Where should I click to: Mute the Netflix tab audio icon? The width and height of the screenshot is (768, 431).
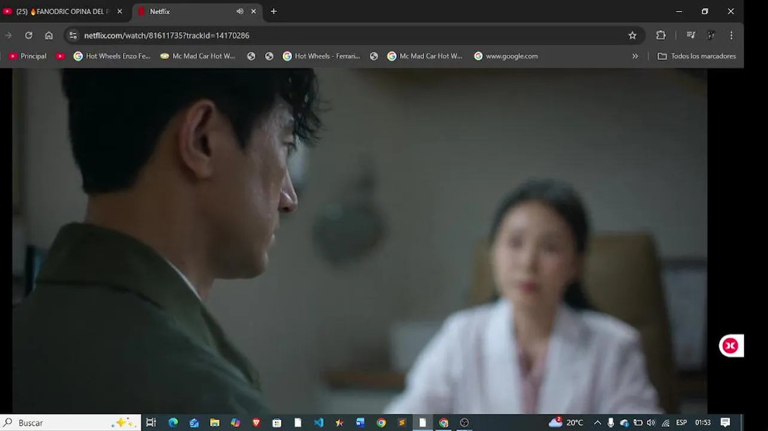240,11
